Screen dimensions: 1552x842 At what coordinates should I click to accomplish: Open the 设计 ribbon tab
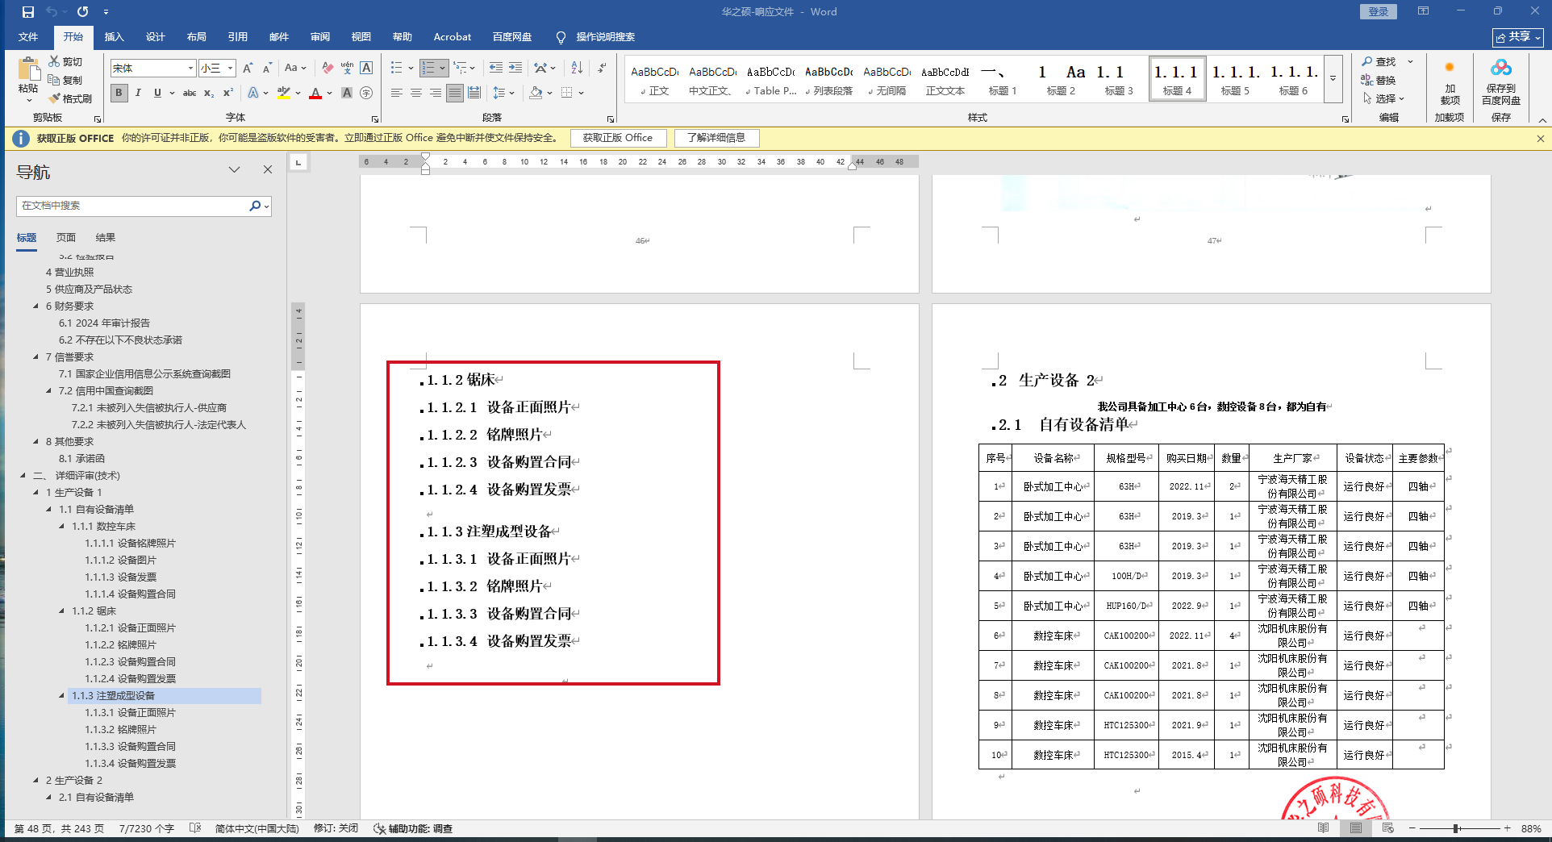coord(156,37)
